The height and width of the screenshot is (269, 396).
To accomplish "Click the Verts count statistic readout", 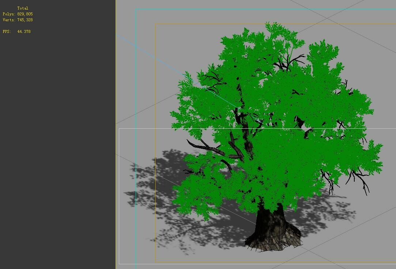I will pyautogui.click(x=17, y=20).
